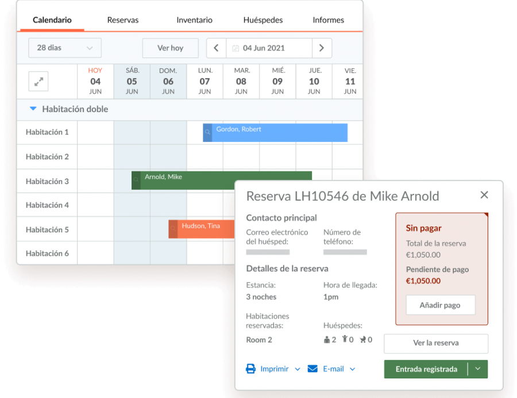Select the 04 Jun 2021 date field

tap(269, 48)
